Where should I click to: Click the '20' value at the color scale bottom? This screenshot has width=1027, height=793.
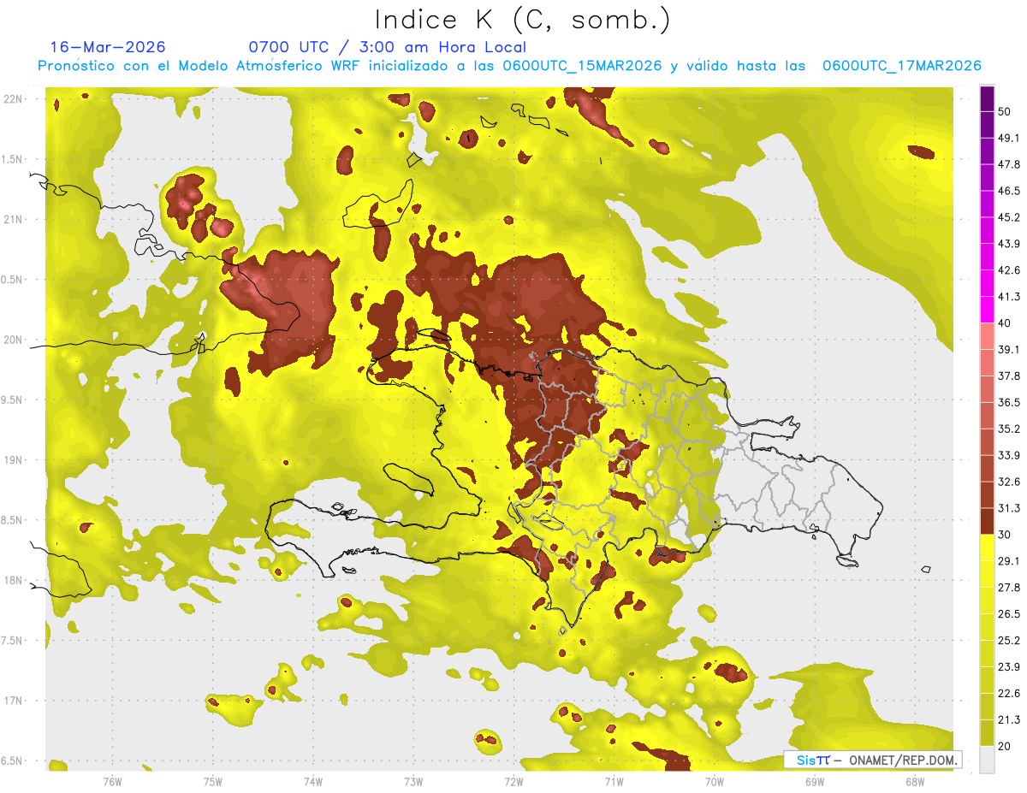[1005, 746]
